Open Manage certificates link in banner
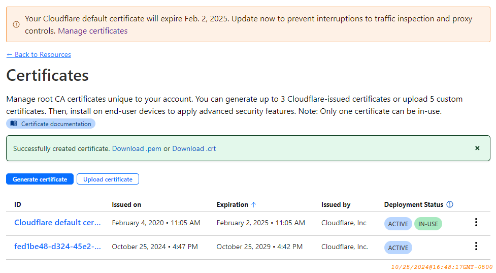 point(92,31)
